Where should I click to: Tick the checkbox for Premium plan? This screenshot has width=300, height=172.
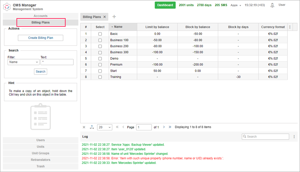[100, 65]
